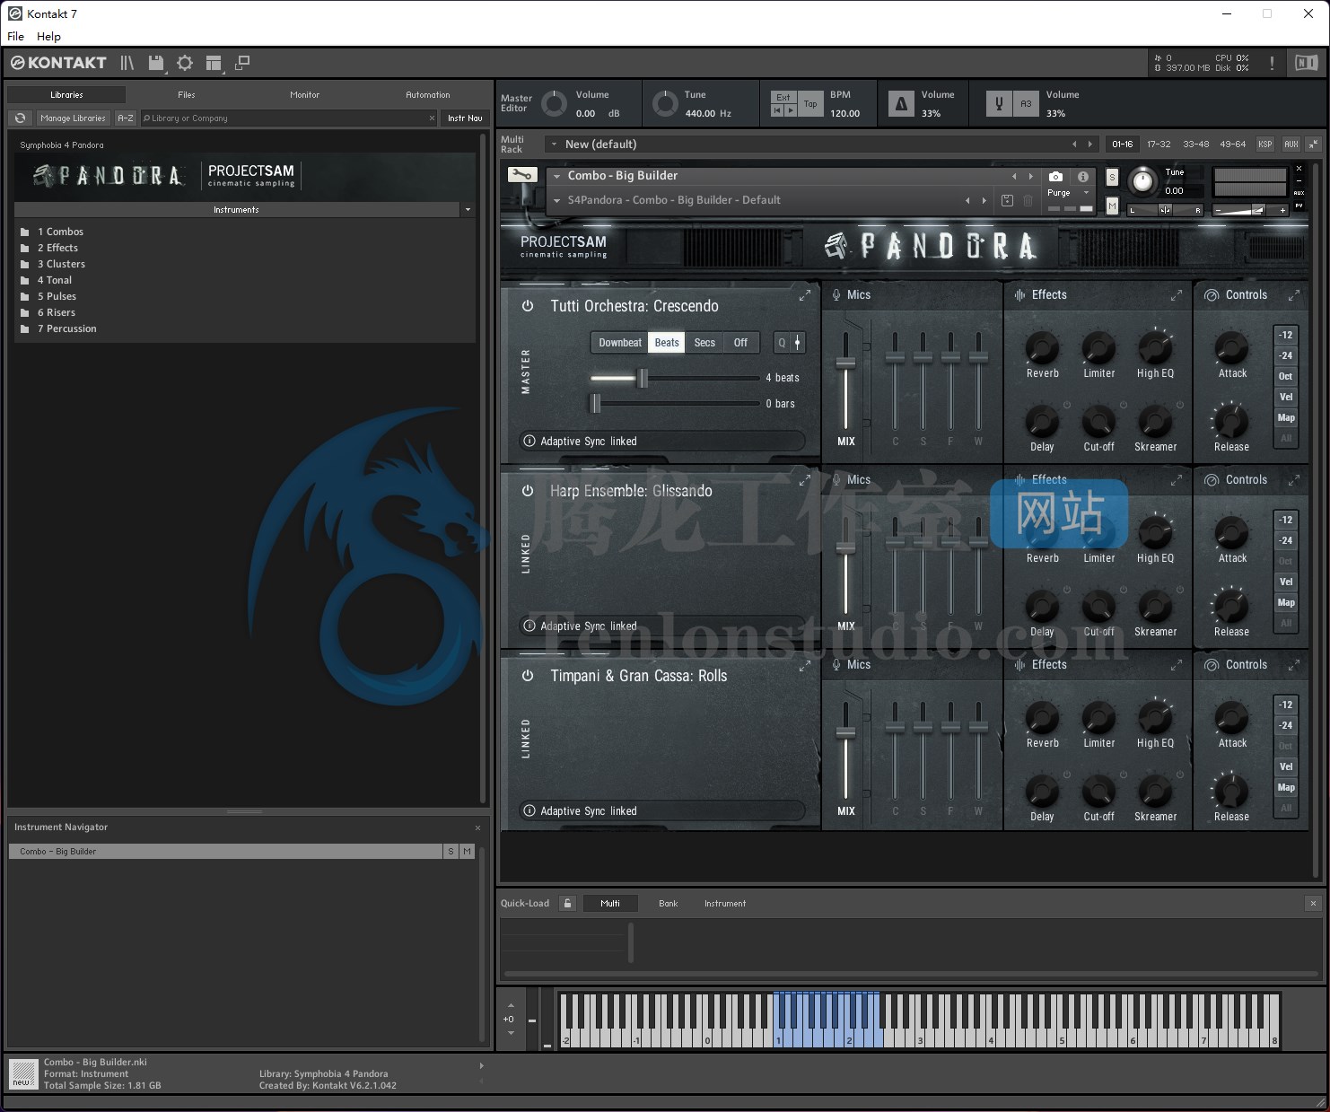Open Kontakt settings via the gear icon
This screenshot has height=1112, width=1330.
185,63
